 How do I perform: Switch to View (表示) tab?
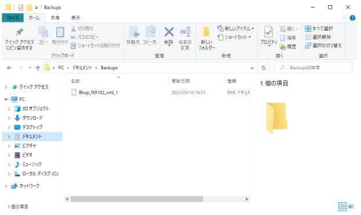coord(76,18)
